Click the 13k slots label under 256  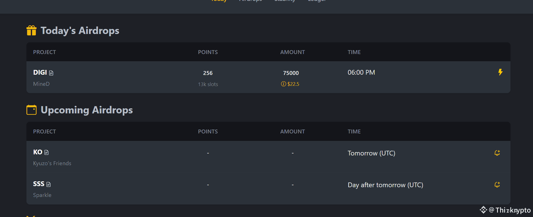[x=208, y=84]
